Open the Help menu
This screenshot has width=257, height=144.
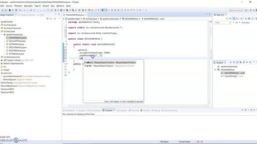(x=68, y=6)
